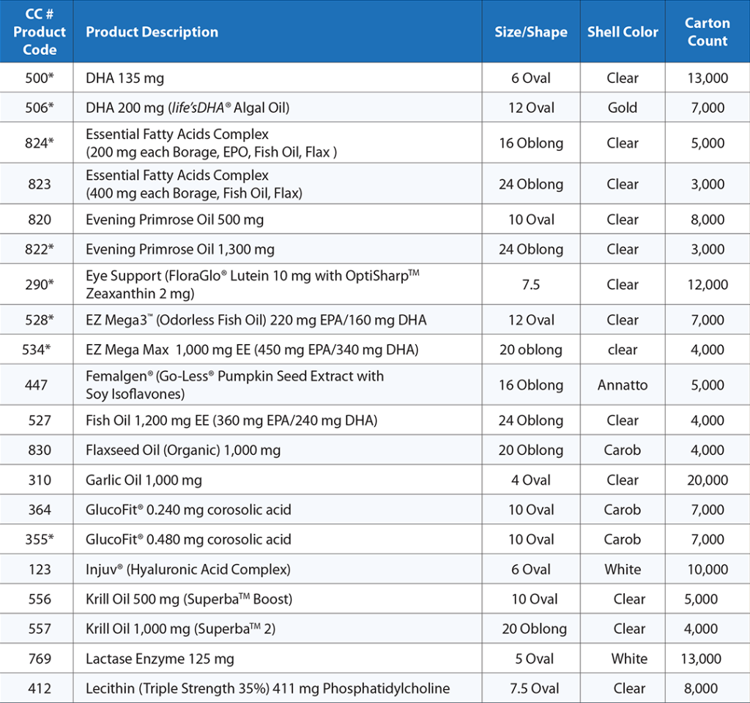Image resolution: width=750 pixels, height=703 pixels.
Task: Click the Size/Shape column header
Action: click(530, 32)
